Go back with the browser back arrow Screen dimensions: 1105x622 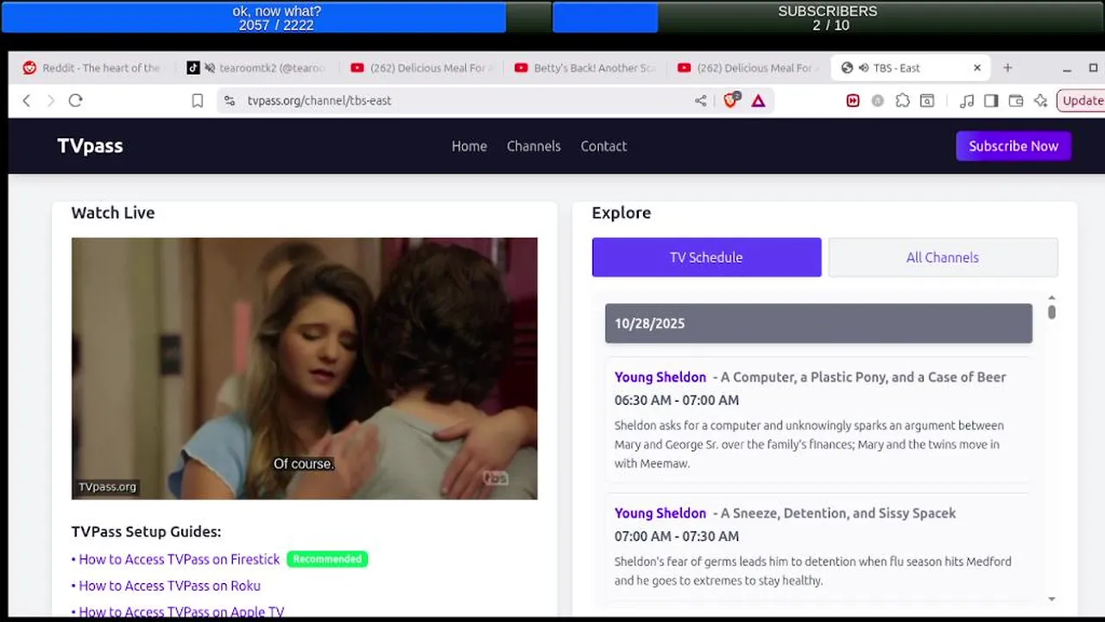point(27,101)
